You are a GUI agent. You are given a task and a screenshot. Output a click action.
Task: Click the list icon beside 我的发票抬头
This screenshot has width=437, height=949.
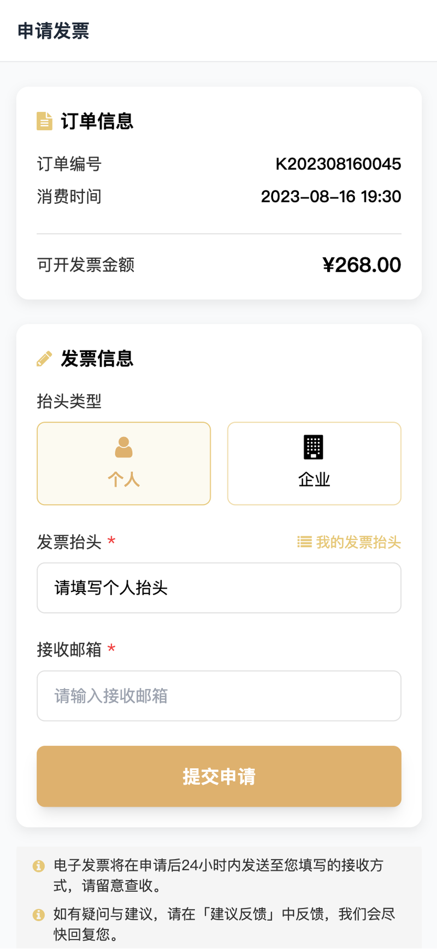(x=304, y=542)
